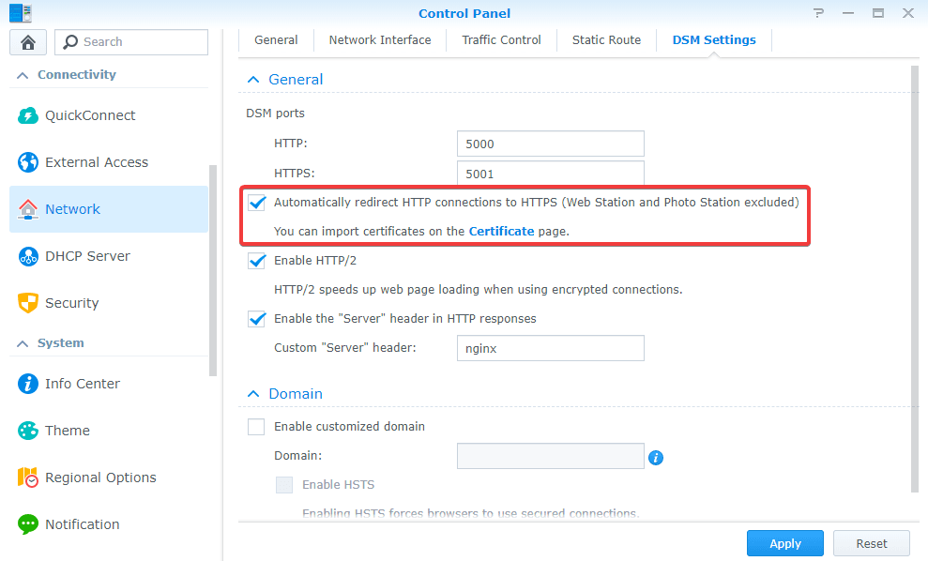928x561 pixels.
Task: Select the DHCP Server icon
Action: [28, 256]
